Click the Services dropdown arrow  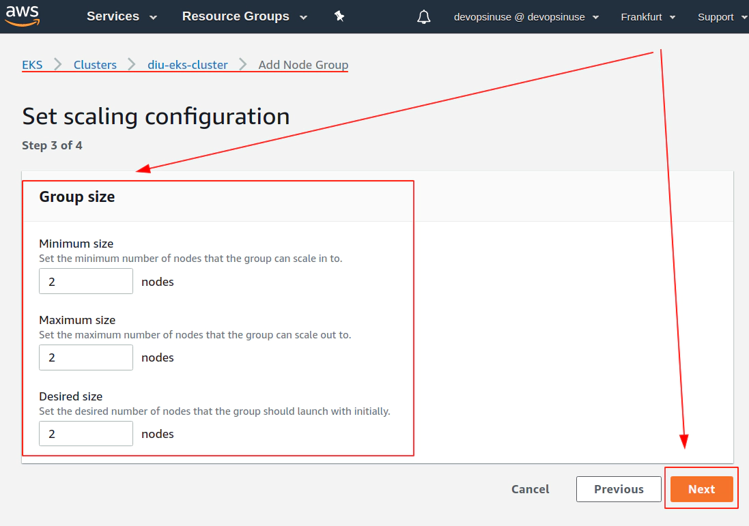[153, 18]
